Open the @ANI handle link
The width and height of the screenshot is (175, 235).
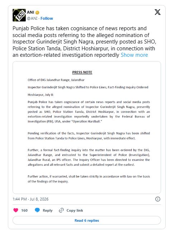[32, 18]
